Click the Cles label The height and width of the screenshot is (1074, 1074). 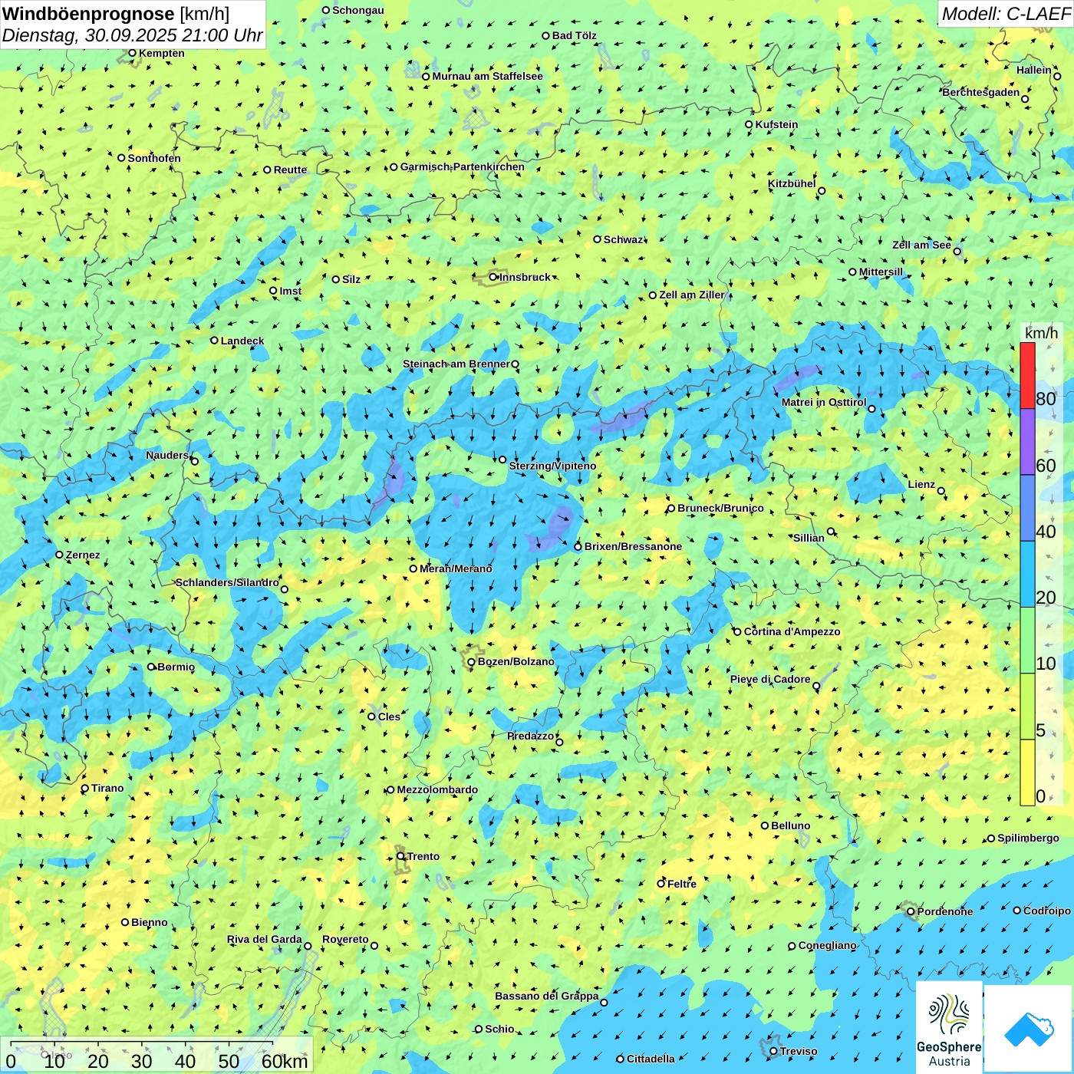click(x=389, y=717)
